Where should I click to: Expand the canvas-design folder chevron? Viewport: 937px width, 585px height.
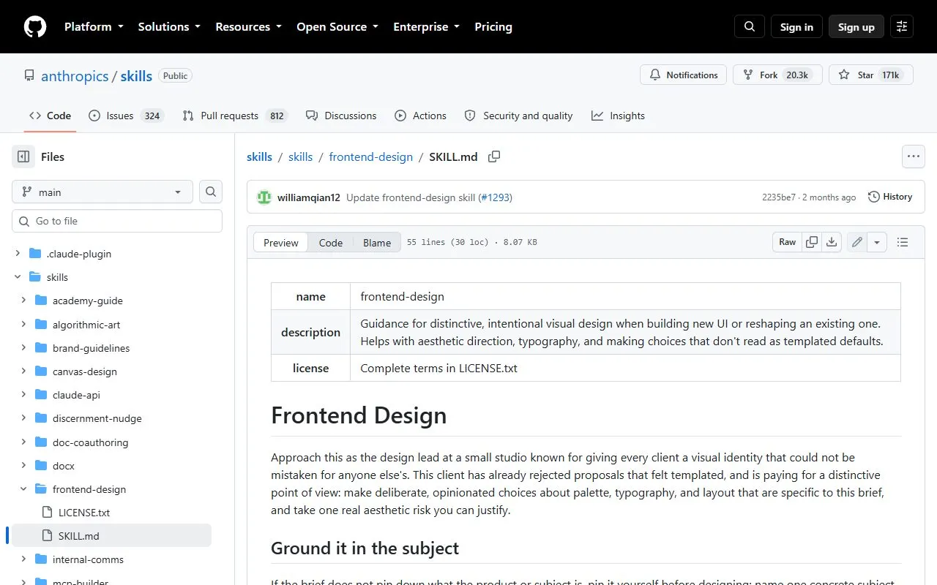tap(23, 371)
